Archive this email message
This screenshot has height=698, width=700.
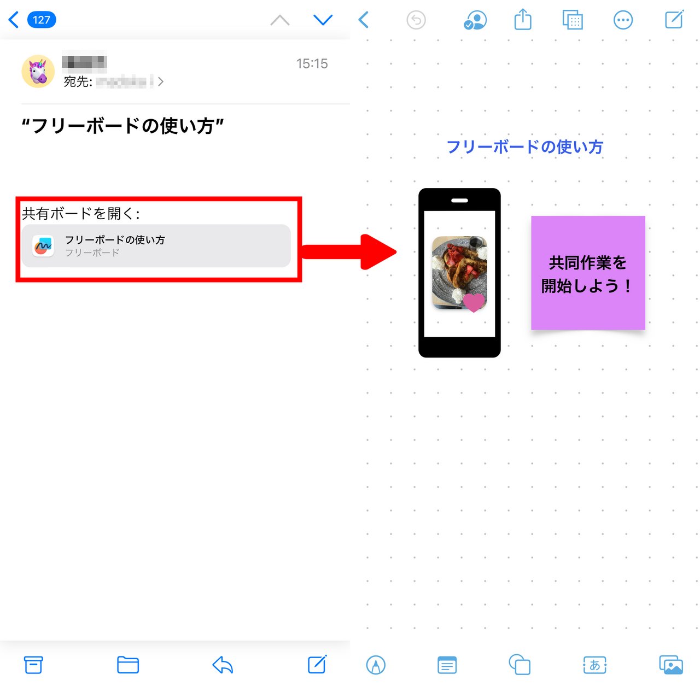(x=33, y=665)
